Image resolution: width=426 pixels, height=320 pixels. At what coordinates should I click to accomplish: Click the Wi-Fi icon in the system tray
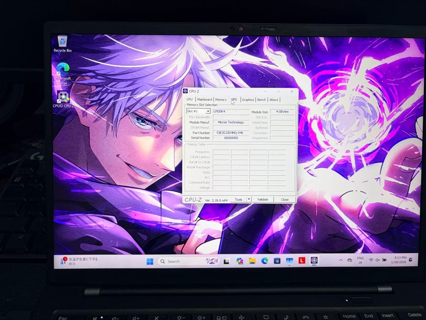pos(371,260)
